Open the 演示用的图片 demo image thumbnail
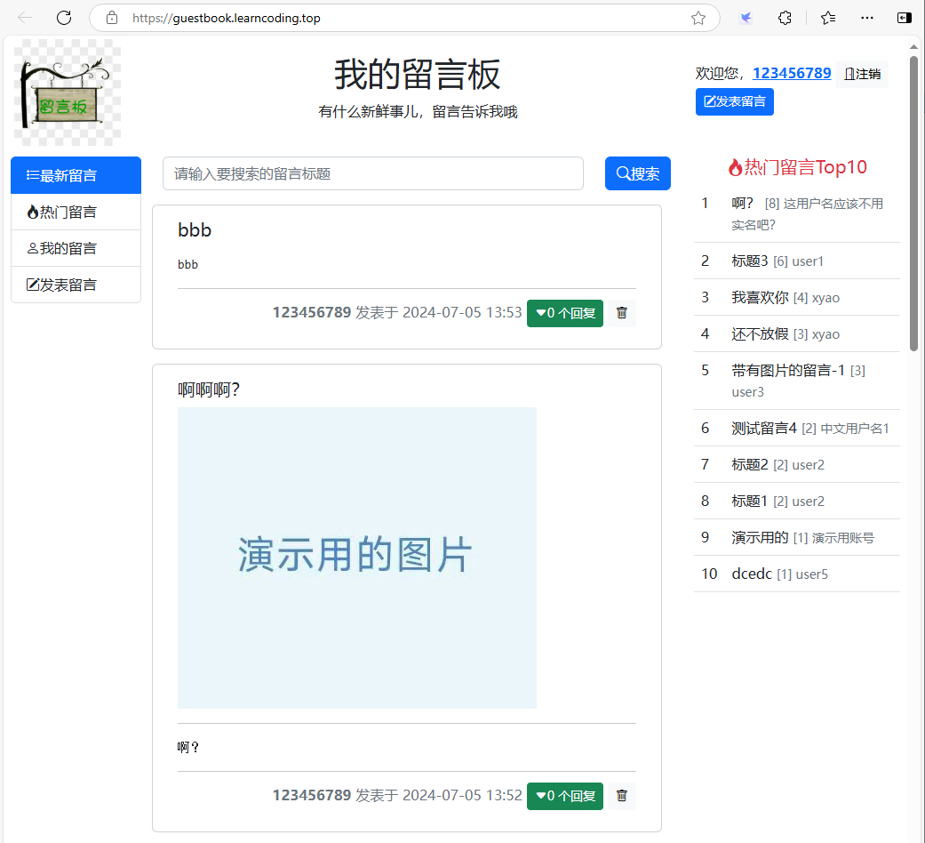Viewport: 925px width, 843px height. coord(356,558)
